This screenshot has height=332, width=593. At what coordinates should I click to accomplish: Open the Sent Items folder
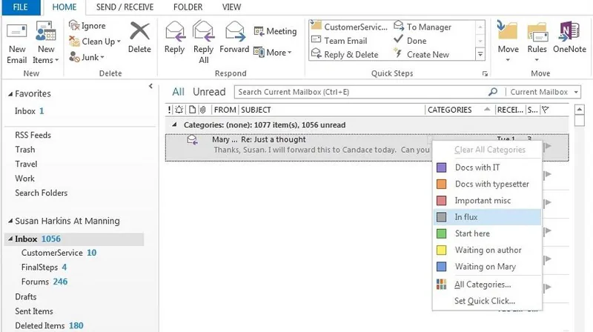[33, 311]
